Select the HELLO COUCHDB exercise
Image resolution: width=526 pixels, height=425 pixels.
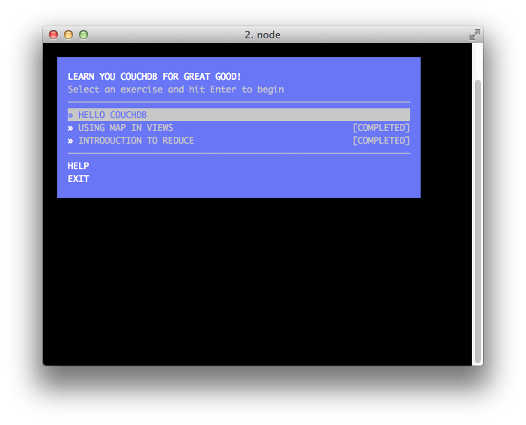click(239, 115)
